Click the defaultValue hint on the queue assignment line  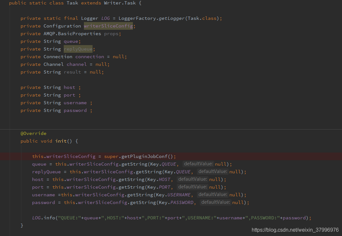point(198,164)
